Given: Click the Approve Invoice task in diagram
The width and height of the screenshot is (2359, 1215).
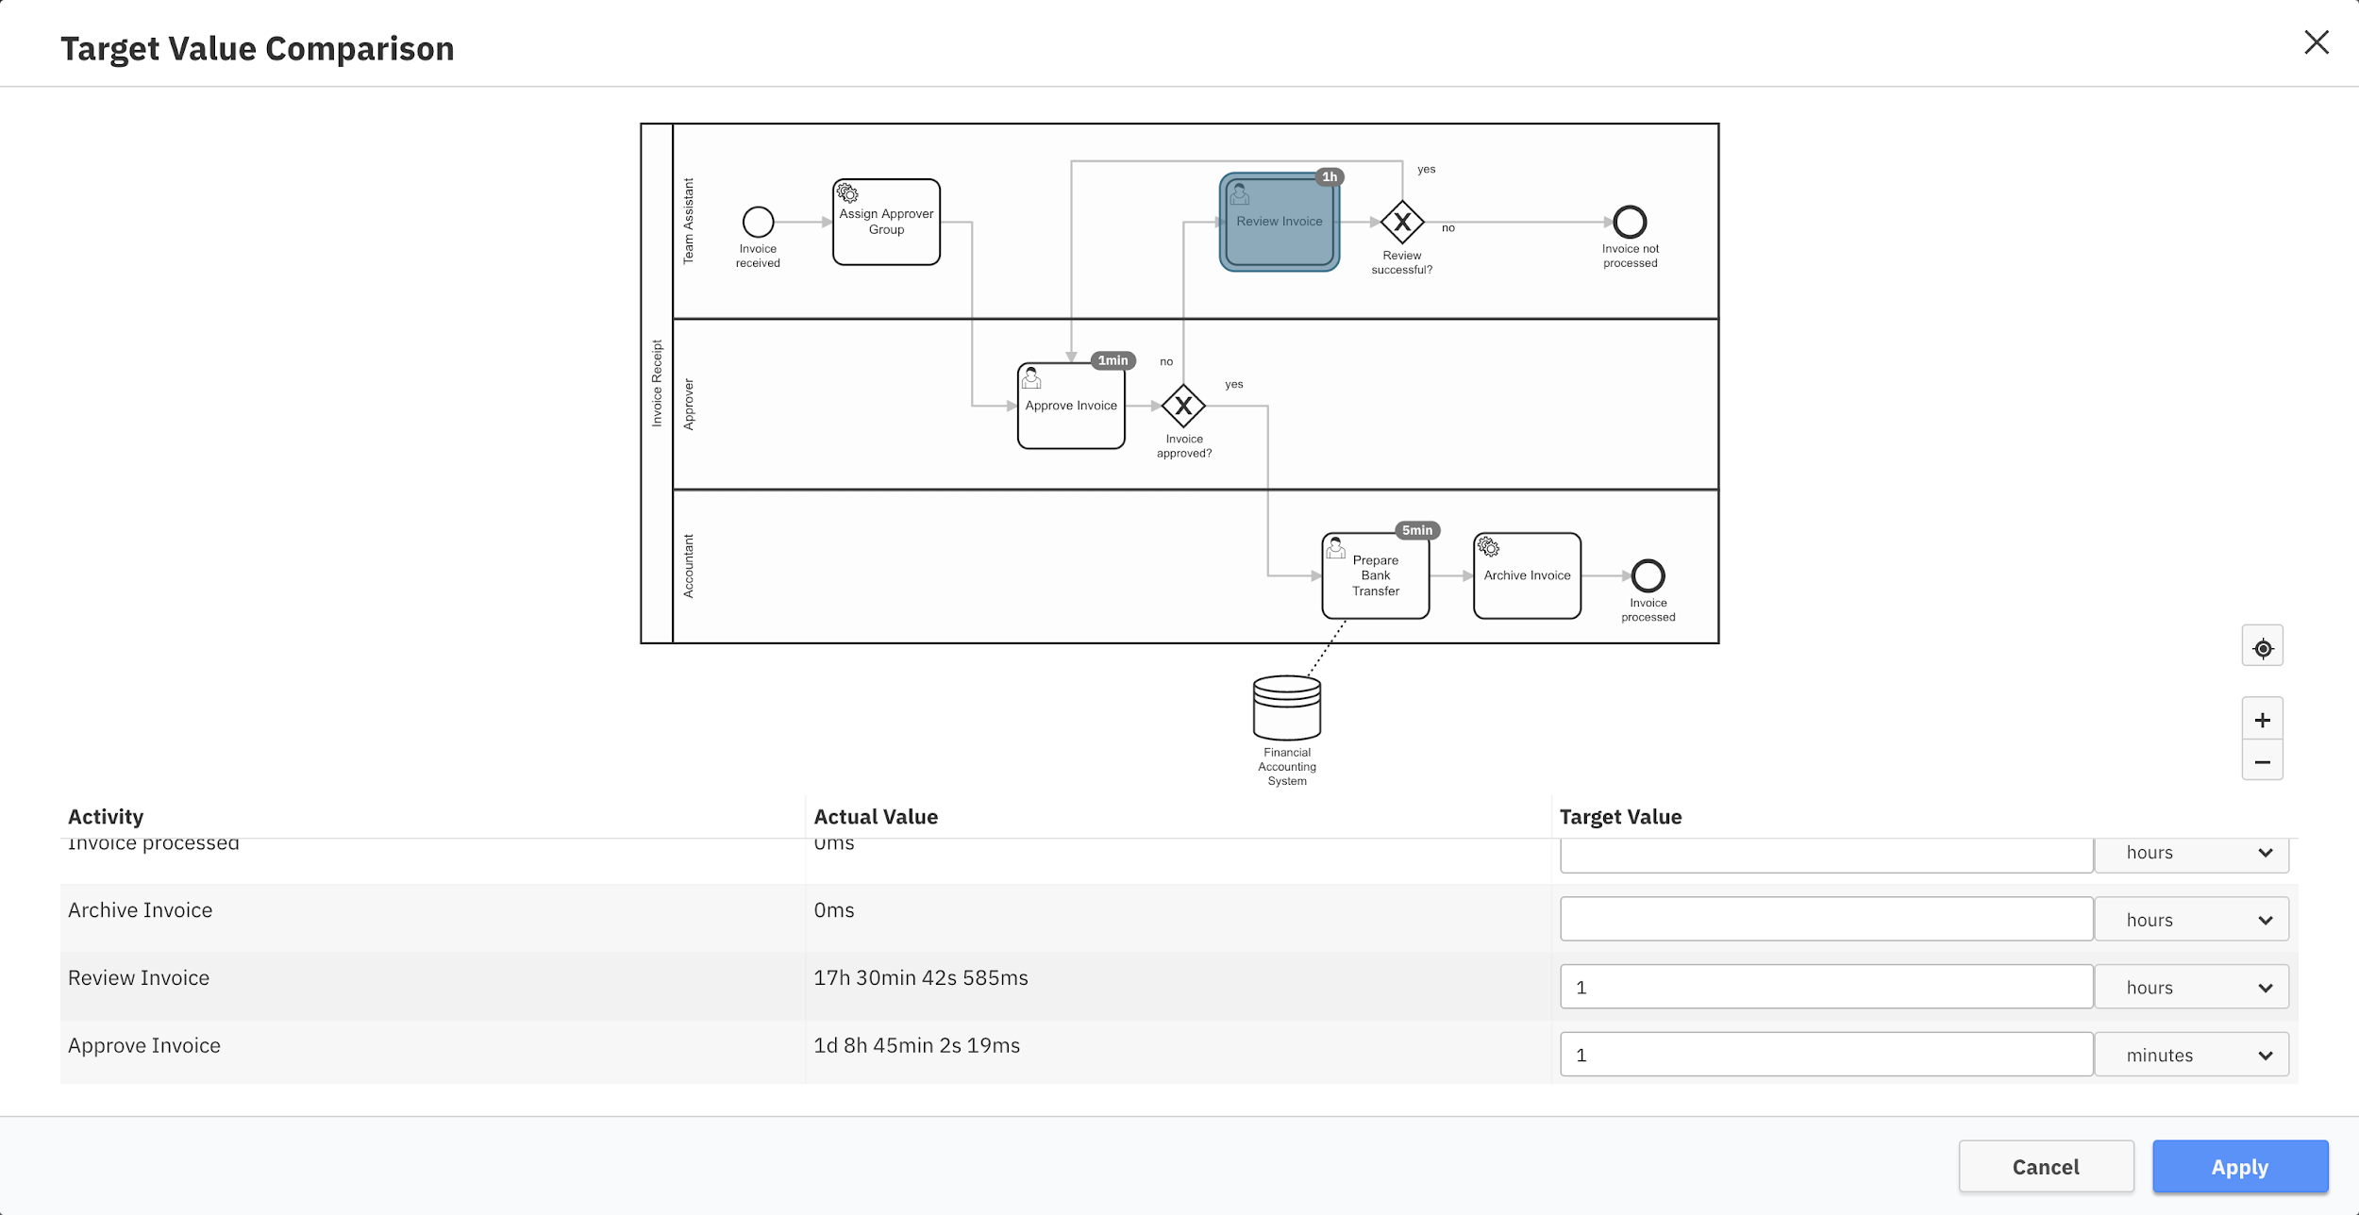Looking at the screenshot, I should coord(1070,407).
